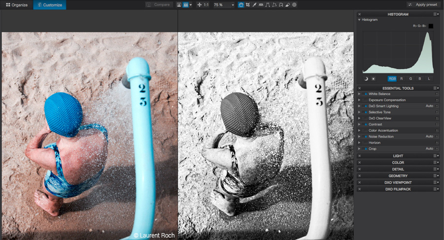Viewport: 444px width, 240px height.
Task: Expand the Selective Tone settings
Action: pyautogui.click(x=359, y=112)
